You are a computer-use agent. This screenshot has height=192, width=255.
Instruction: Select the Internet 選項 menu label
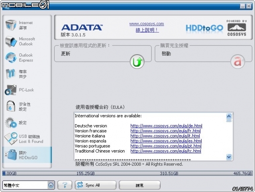coord(25,25)
